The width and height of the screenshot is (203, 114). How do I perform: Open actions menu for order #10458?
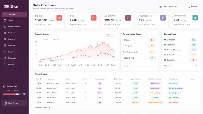(x=193, y=83)
